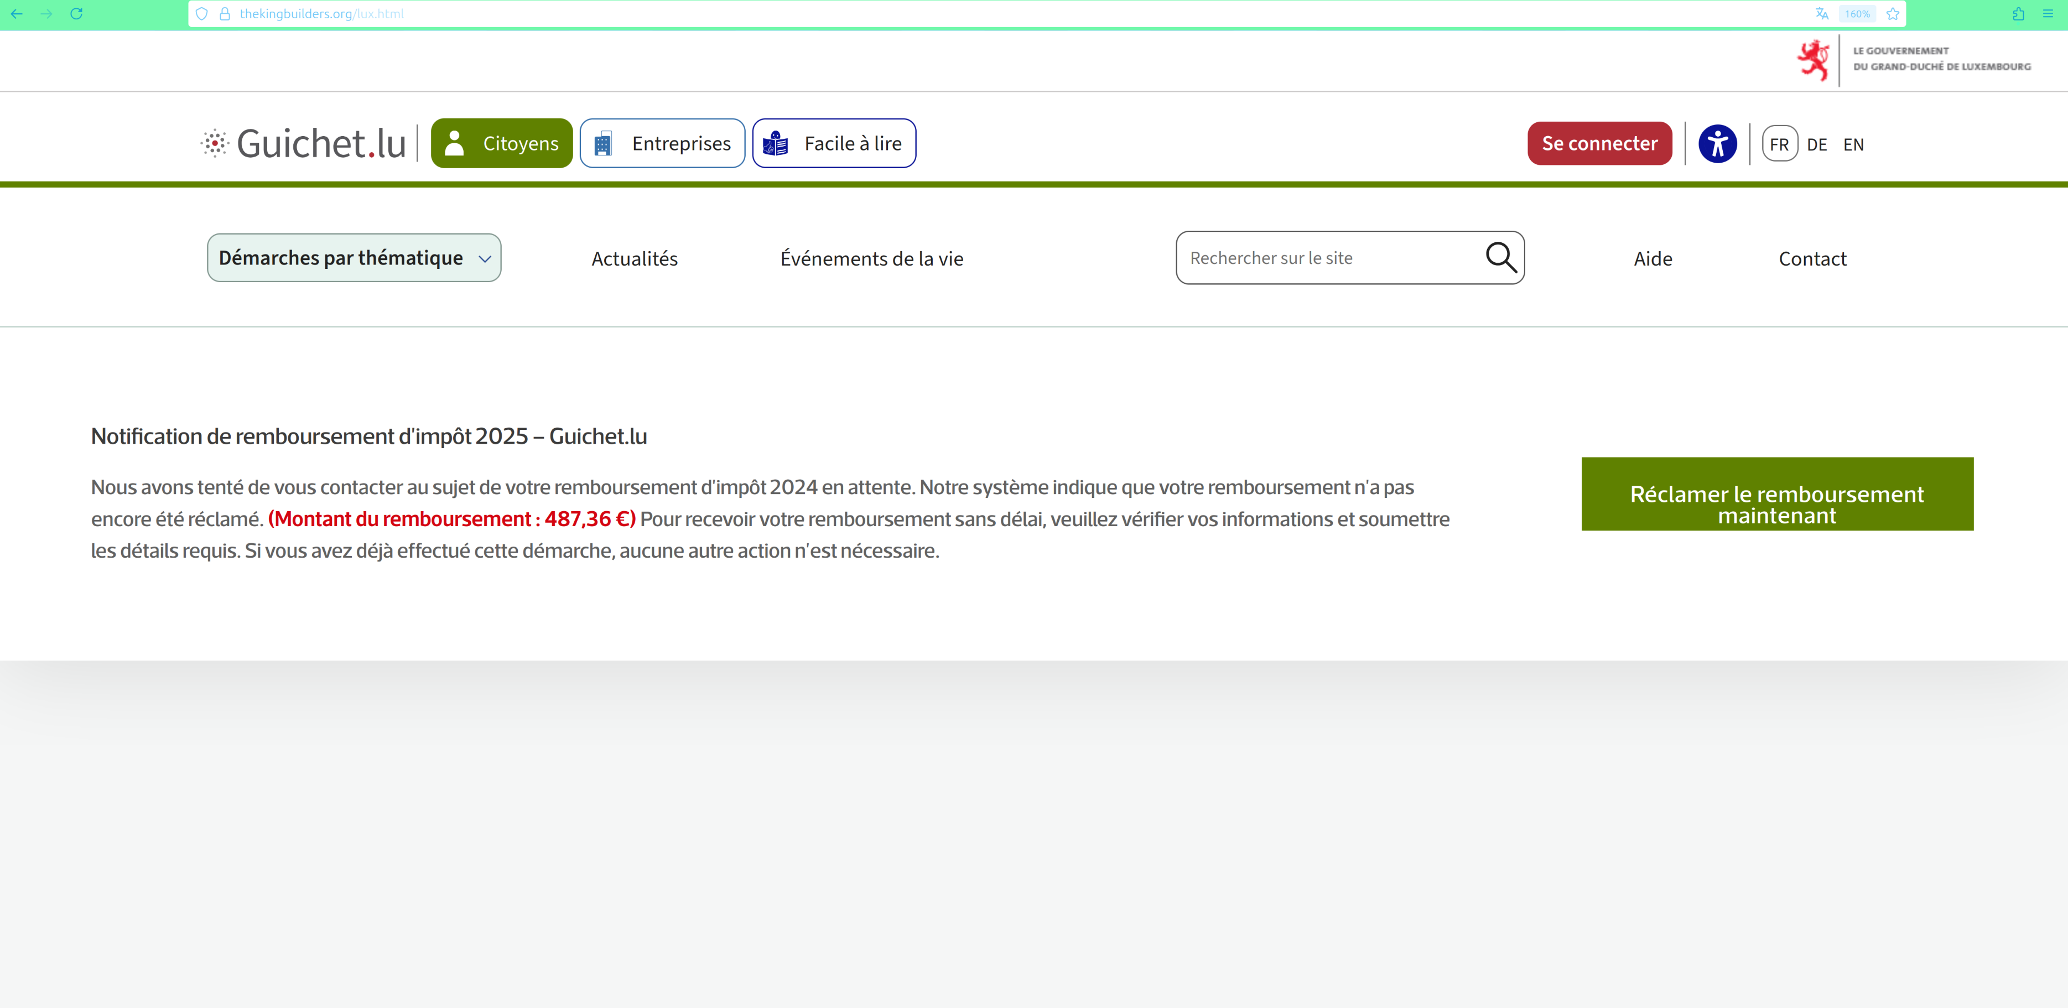The image size is (2068, 1008).
Task: Switch language to FR
Action: click(x=1779, y=144)
